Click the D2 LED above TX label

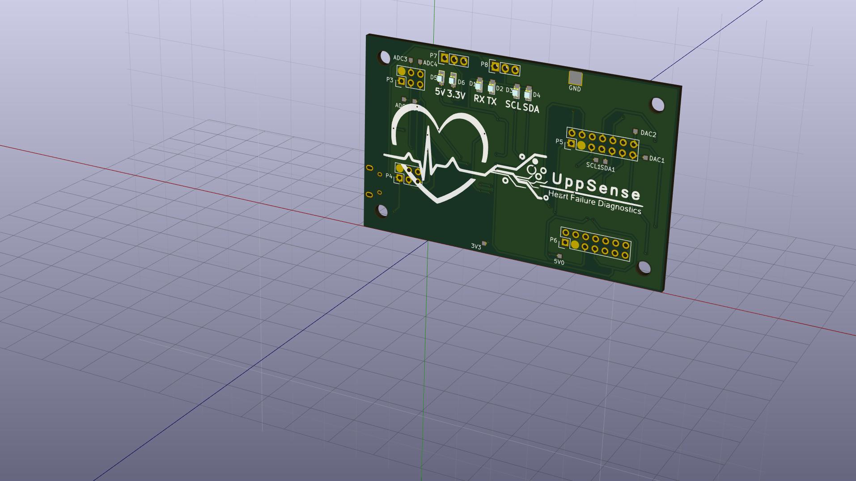coord(492,87)
